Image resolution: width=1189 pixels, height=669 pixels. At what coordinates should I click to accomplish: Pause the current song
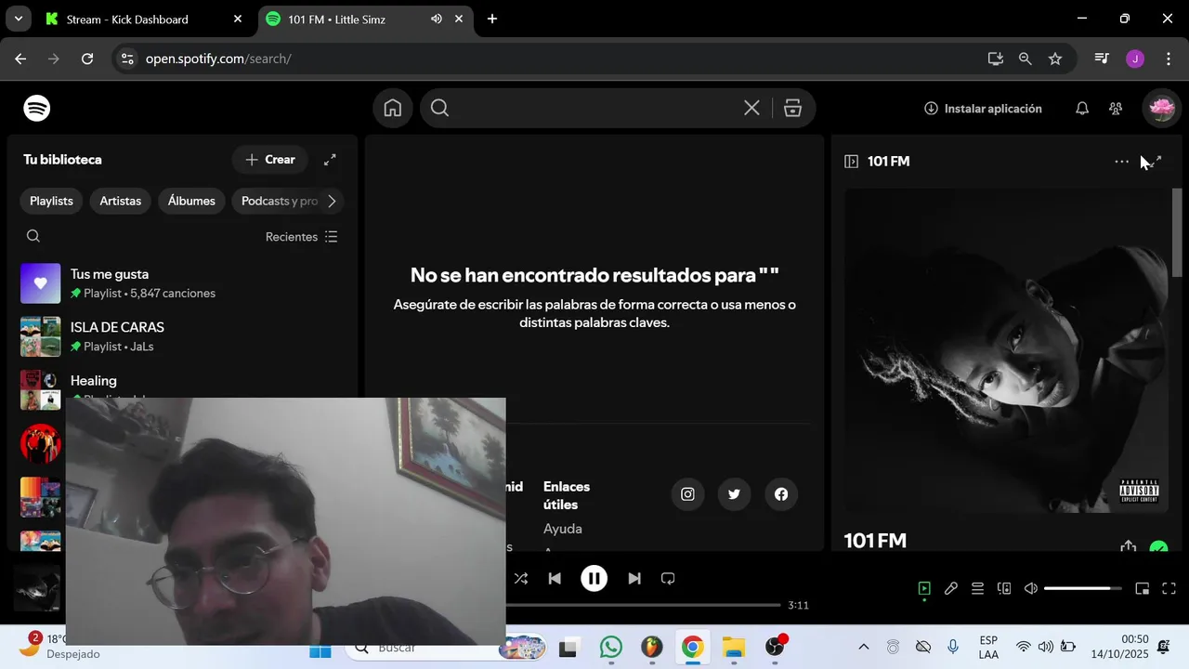[x=594, y=579]
